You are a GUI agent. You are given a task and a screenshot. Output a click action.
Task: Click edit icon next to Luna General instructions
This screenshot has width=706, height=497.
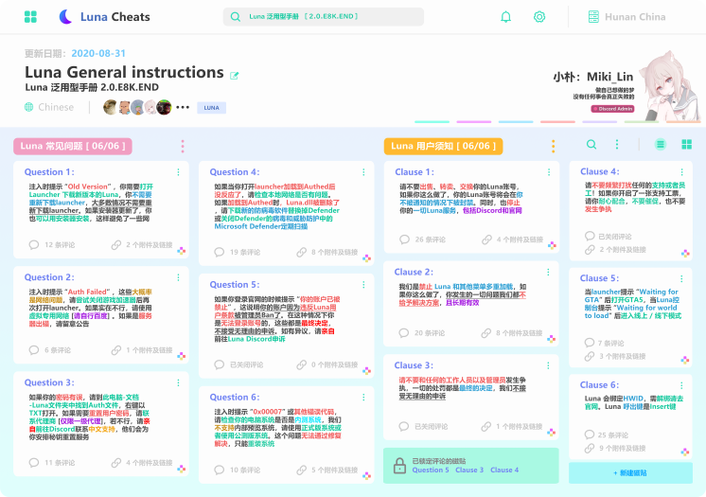click(234, 75)
